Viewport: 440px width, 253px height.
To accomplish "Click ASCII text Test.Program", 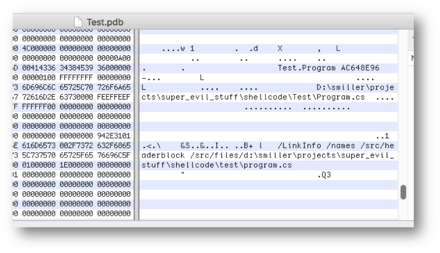I will (306, 68).
